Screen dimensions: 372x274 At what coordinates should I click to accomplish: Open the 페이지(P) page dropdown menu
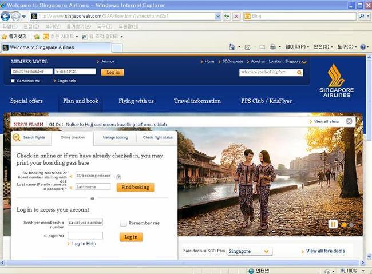pos(297,47)
